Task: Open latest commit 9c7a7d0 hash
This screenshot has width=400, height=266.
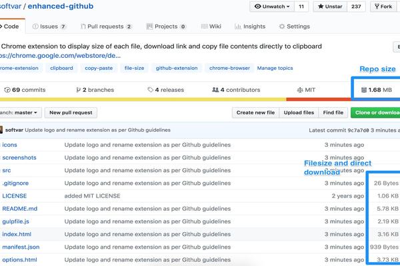Action: 358,130
